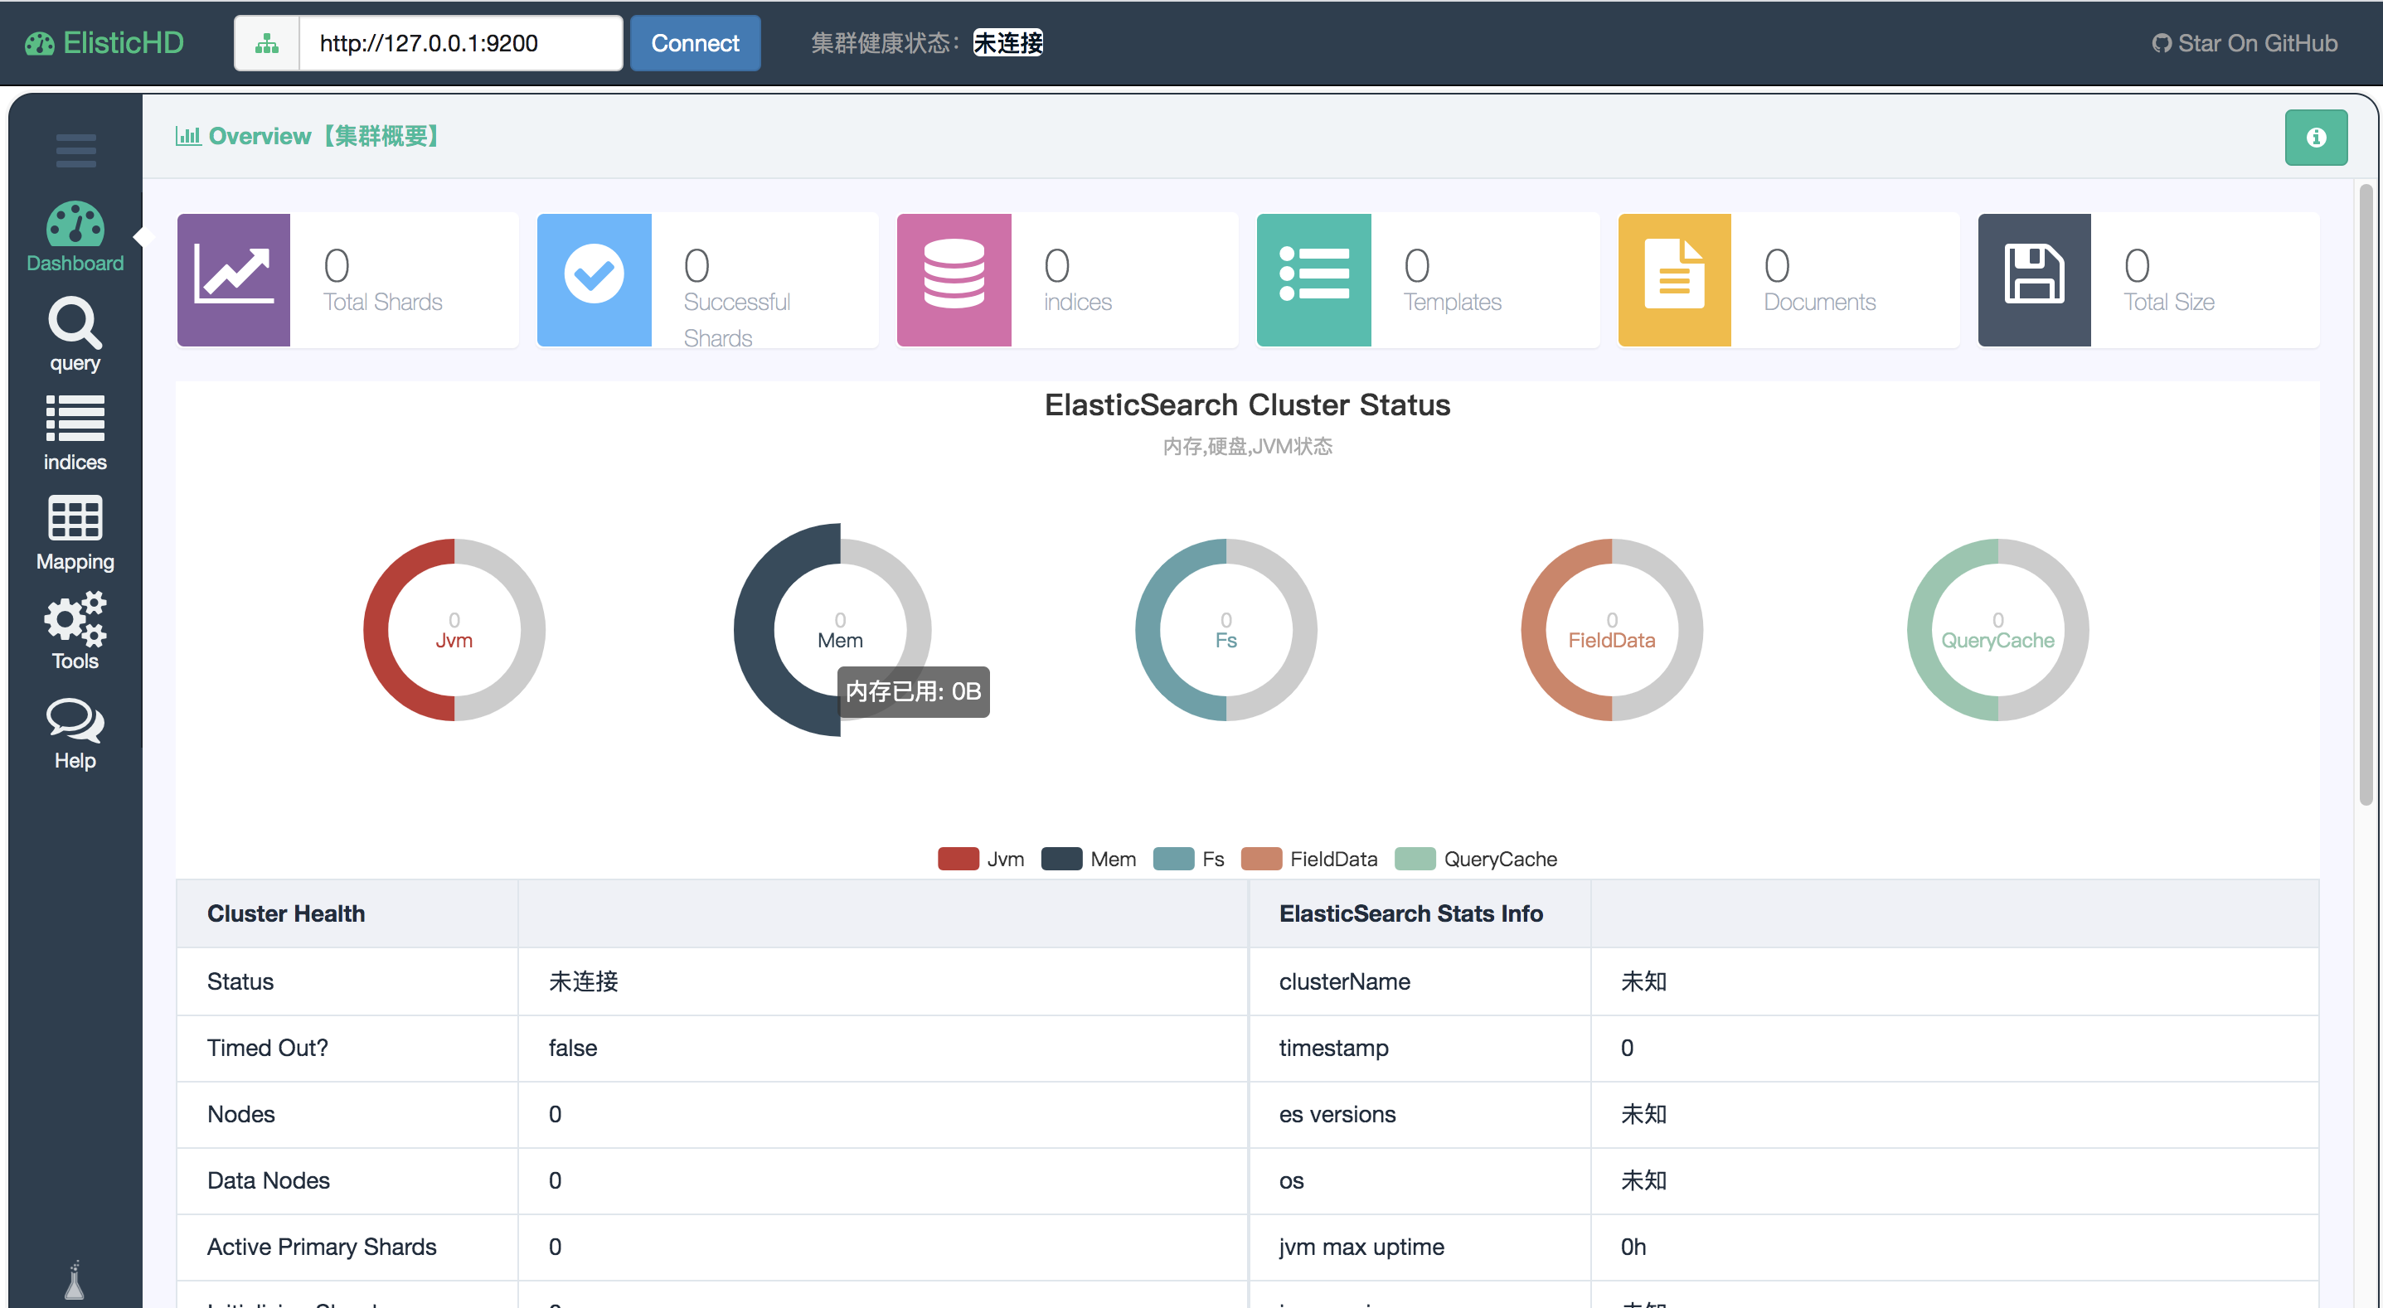The image size is (2383, 1308).
Task: Click the hamburger menu icon in sidebar
Action: [75, 151]
